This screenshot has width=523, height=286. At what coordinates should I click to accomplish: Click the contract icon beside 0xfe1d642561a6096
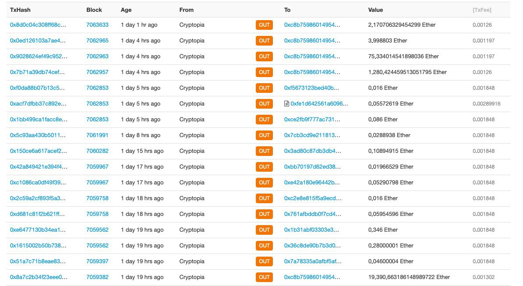click(286, 104)
